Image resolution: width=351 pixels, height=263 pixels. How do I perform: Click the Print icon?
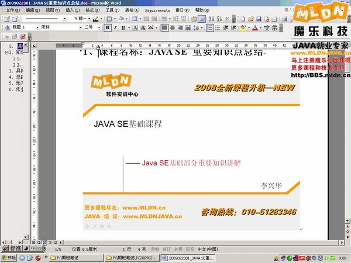point(284,19)
